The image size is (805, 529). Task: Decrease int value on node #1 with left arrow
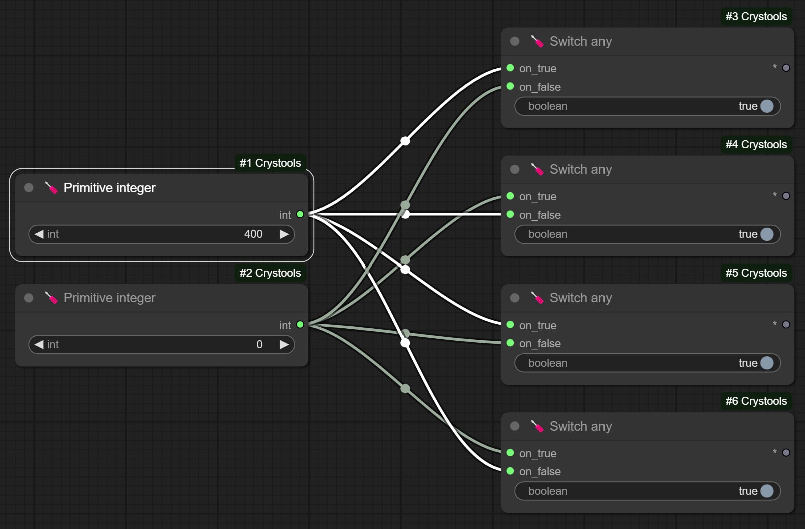39,234
